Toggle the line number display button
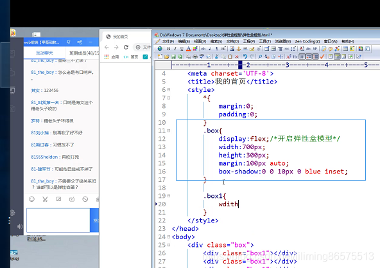The height and width of the screenshot is (268, 380). 316,57
